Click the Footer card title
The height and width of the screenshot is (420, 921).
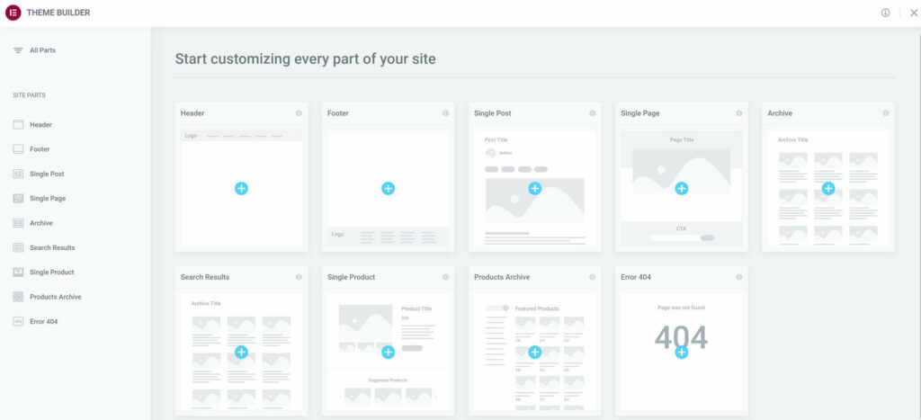click(x=338, y=113)
